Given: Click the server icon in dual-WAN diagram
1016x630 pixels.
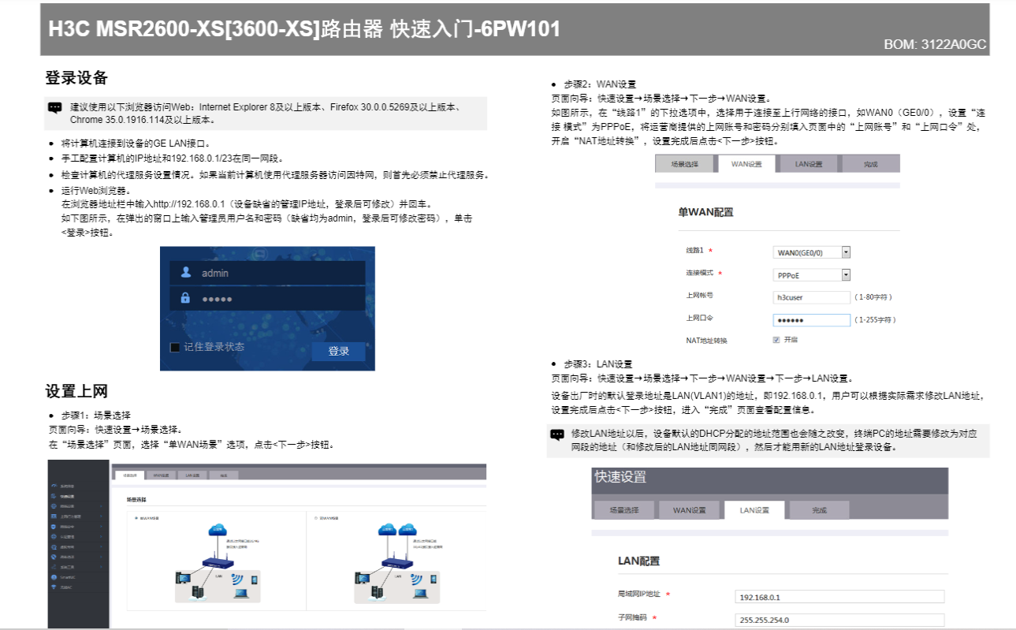Looking at the screenshot, I should coord(377,593).
